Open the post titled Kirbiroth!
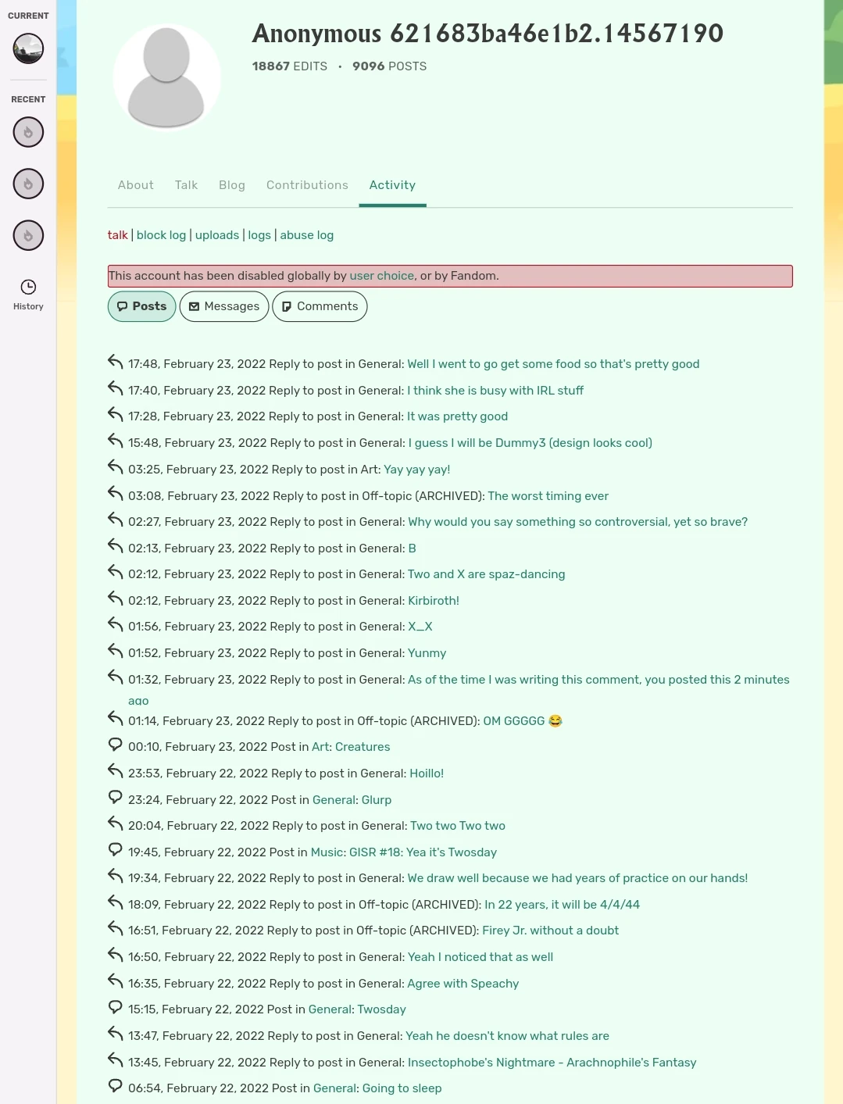Screen dimensions: 843x1104 click(433, 600)
